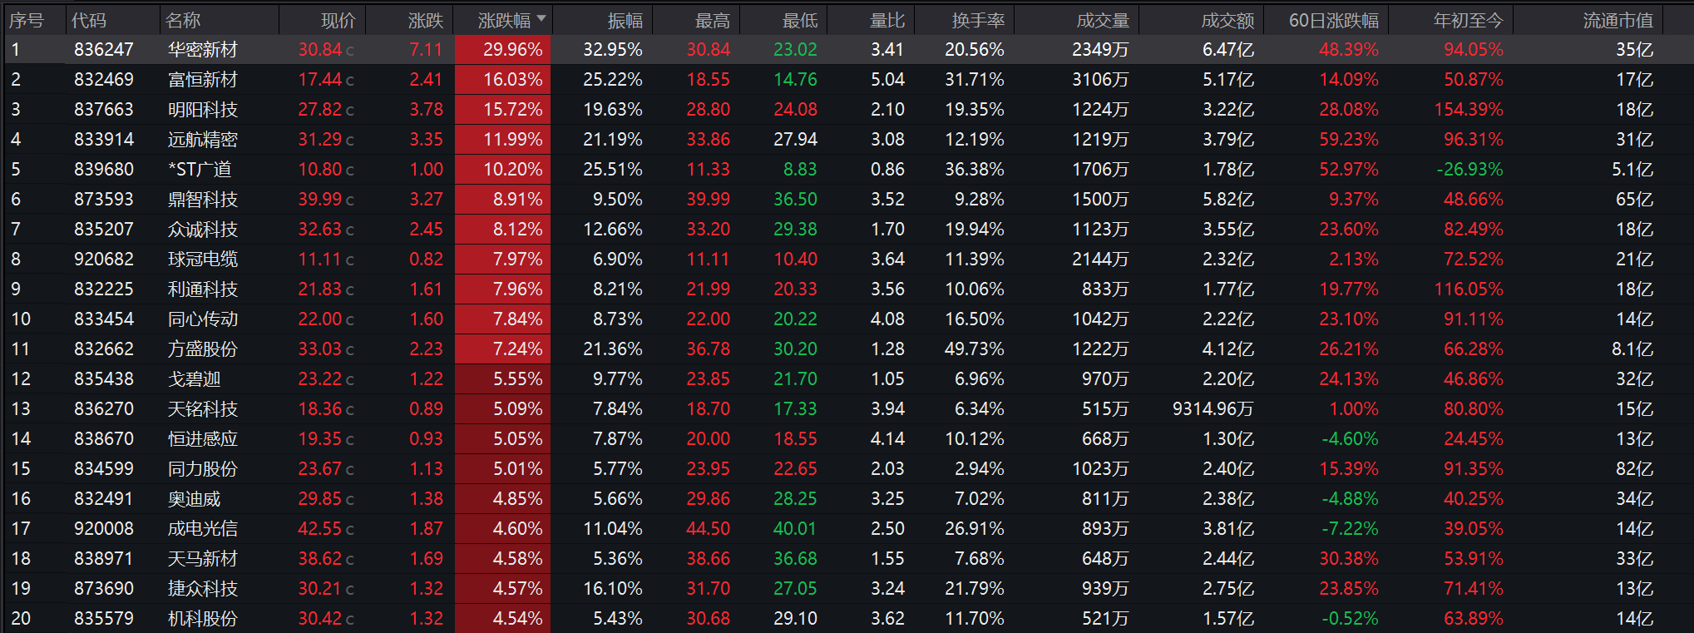This screenshot has width=1694, height=633.
Task: Sort by 序号 column header
Action: pos(27,20)
